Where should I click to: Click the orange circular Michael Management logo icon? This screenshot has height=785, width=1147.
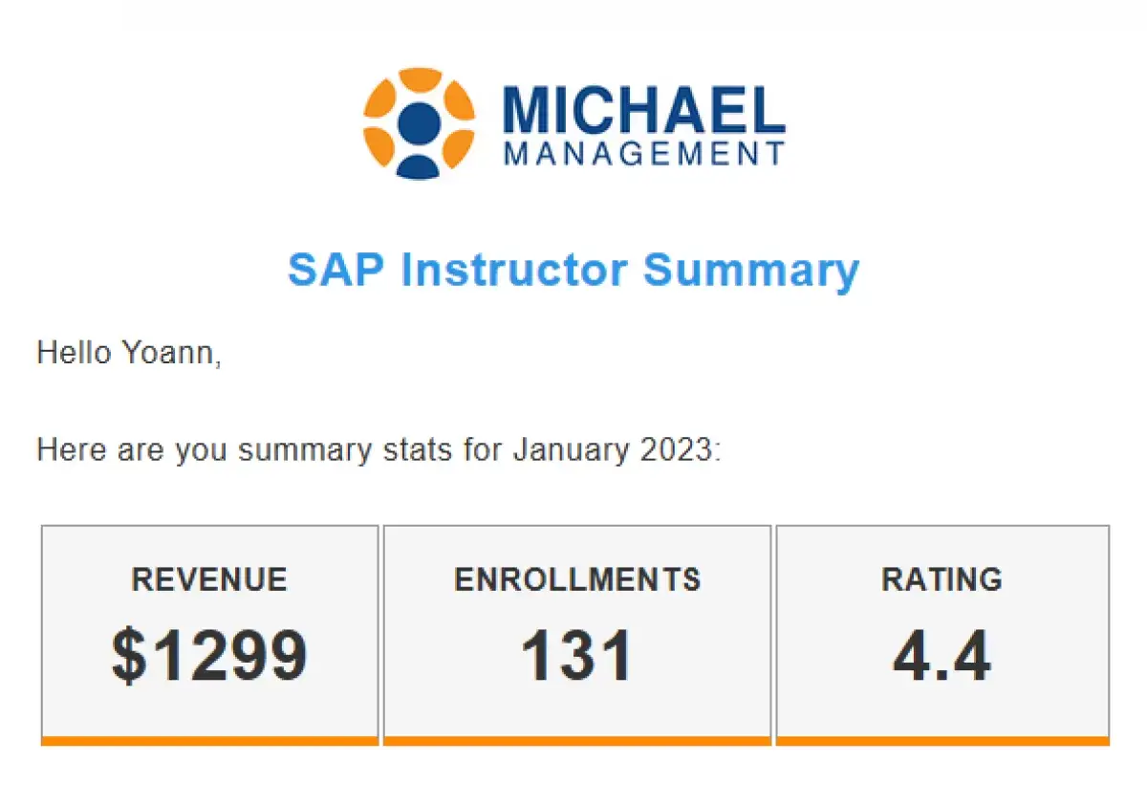(x=419, y=123)
